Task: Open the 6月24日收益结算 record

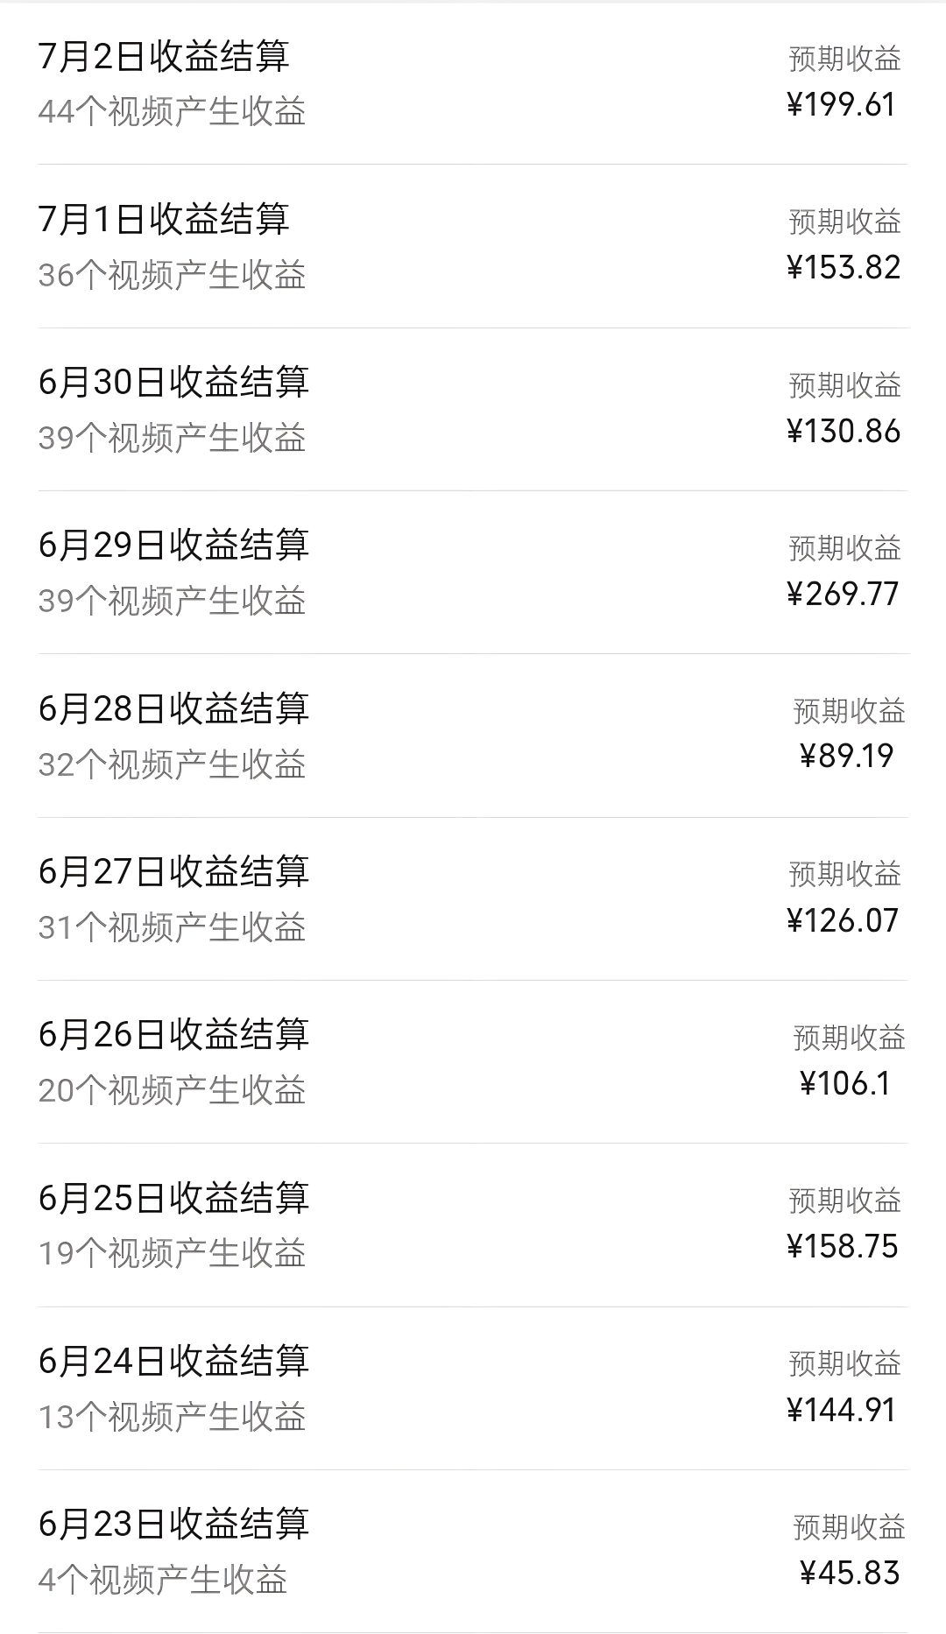Action: [173, 1362]
